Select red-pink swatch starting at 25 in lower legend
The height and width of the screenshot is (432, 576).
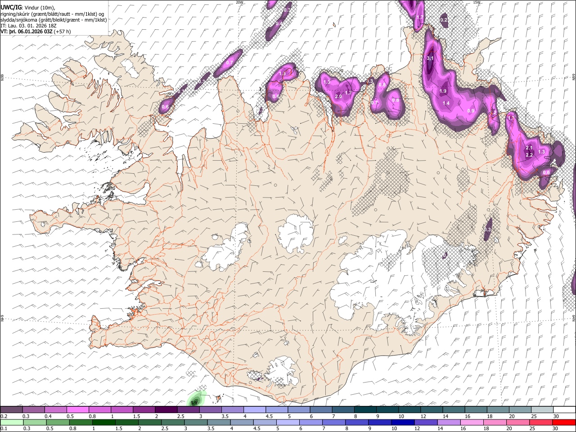(541, 422)
